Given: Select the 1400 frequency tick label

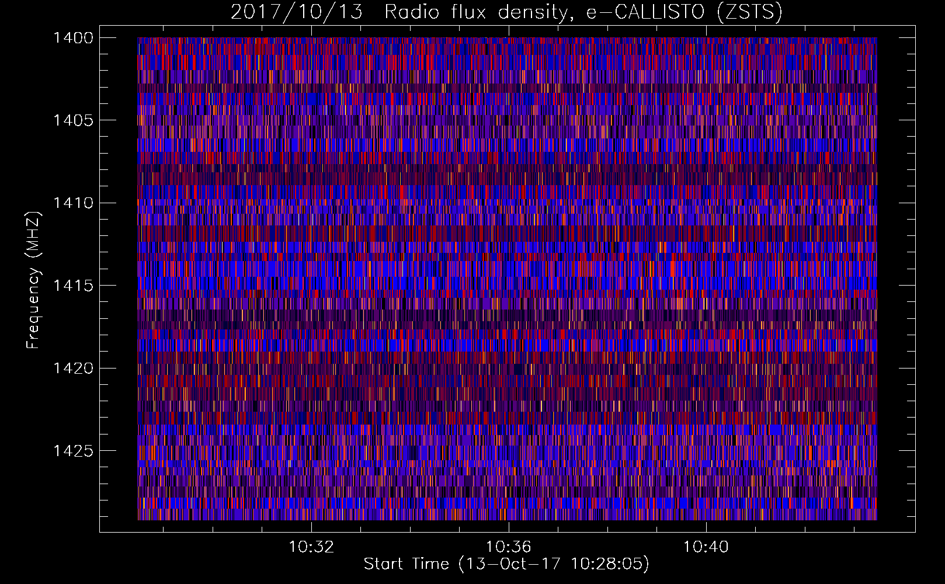Looking at the screenshot, I should point(73,38).
